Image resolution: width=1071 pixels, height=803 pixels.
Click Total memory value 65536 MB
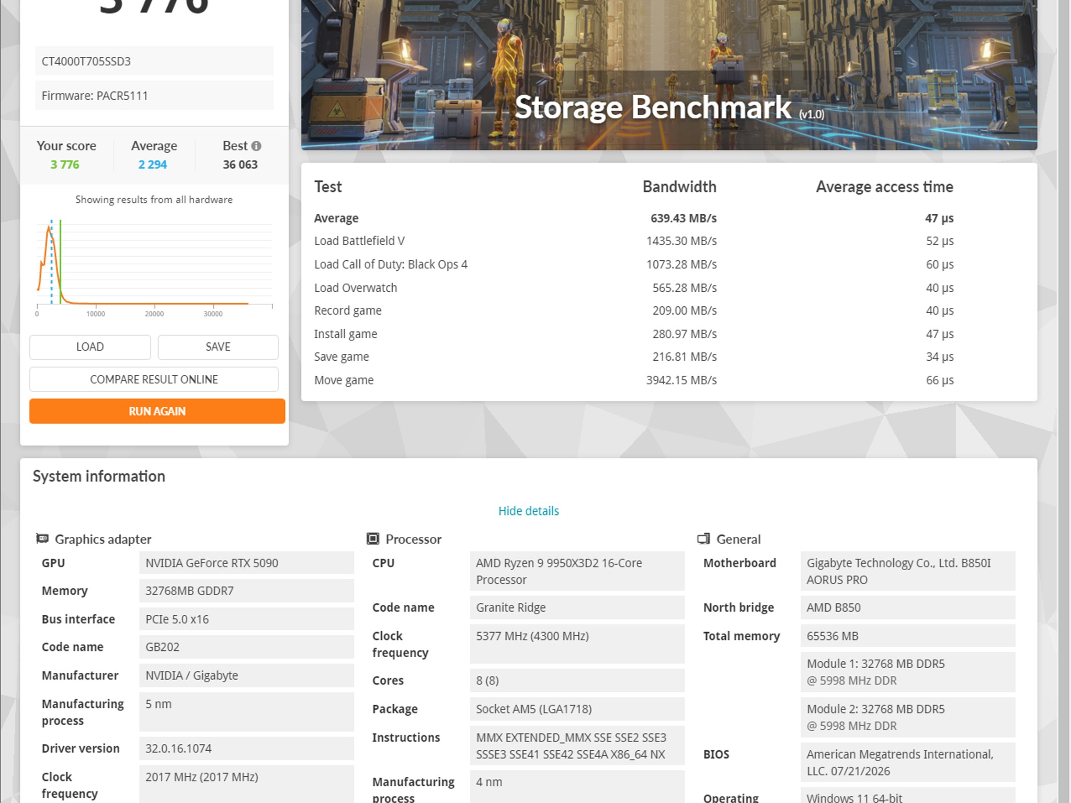(908, 636)
